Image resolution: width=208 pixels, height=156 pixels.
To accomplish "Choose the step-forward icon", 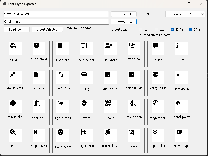I will 39,140.
